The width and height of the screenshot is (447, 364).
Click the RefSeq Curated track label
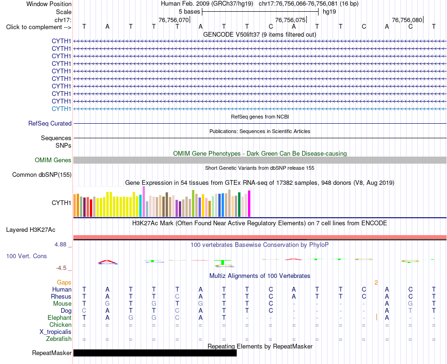coord(50,124)
